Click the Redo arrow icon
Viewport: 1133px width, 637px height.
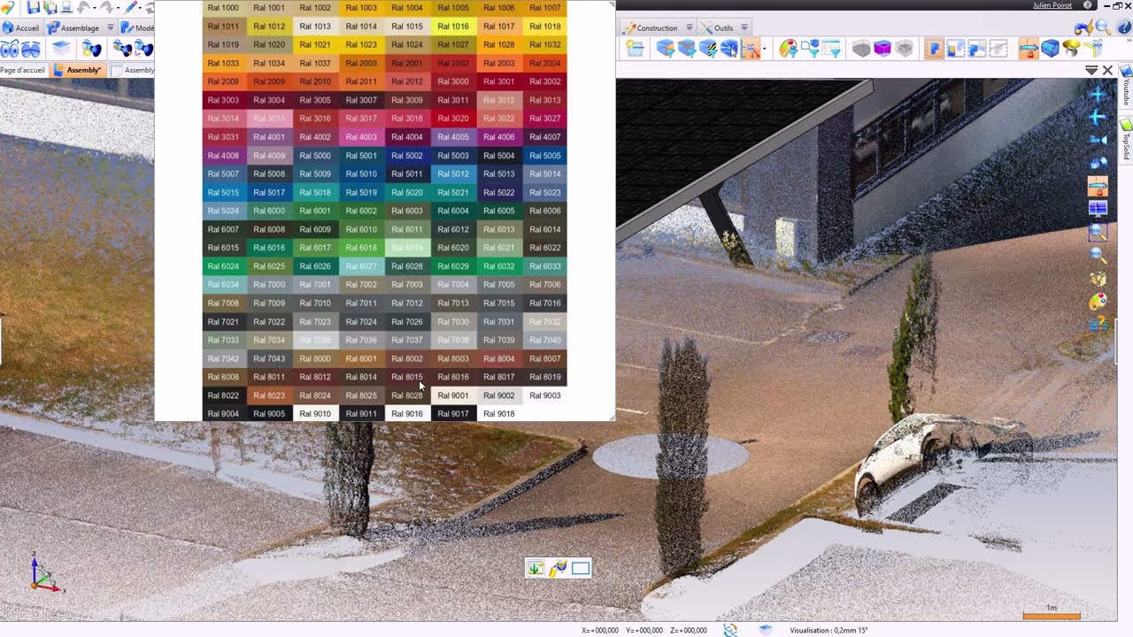[106, 8]
